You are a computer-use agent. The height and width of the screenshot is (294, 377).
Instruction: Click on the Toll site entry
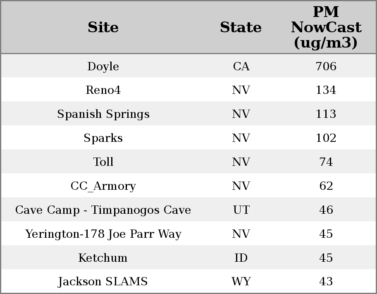103,162
